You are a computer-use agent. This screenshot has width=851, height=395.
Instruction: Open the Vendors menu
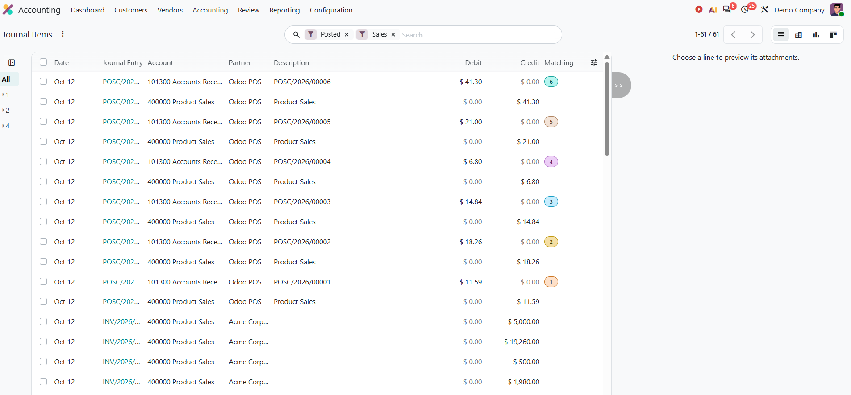click(170, 10)
